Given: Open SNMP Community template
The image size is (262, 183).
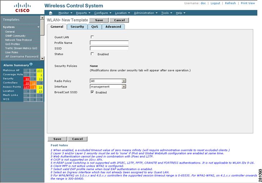Looking at the screenshot, I should tap(15, 36).
